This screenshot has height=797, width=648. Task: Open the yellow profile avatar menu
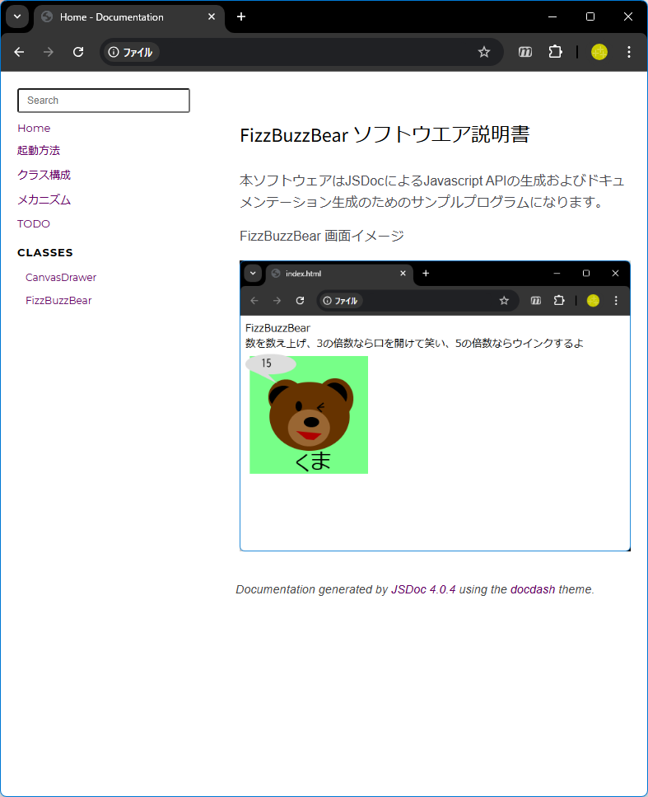[x=599, y=52]
